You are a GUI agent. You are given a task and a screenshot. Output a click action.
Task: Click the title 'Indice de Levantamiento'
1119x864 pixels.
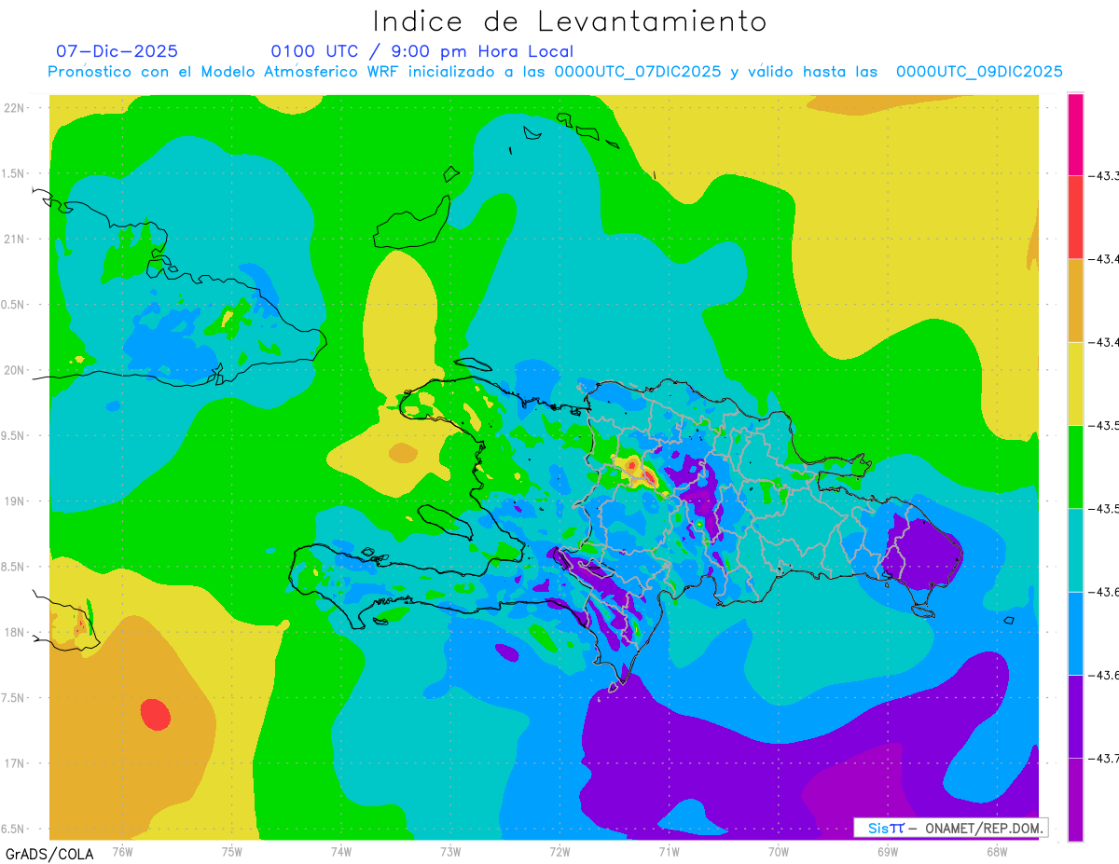click(x=569, y=21)
